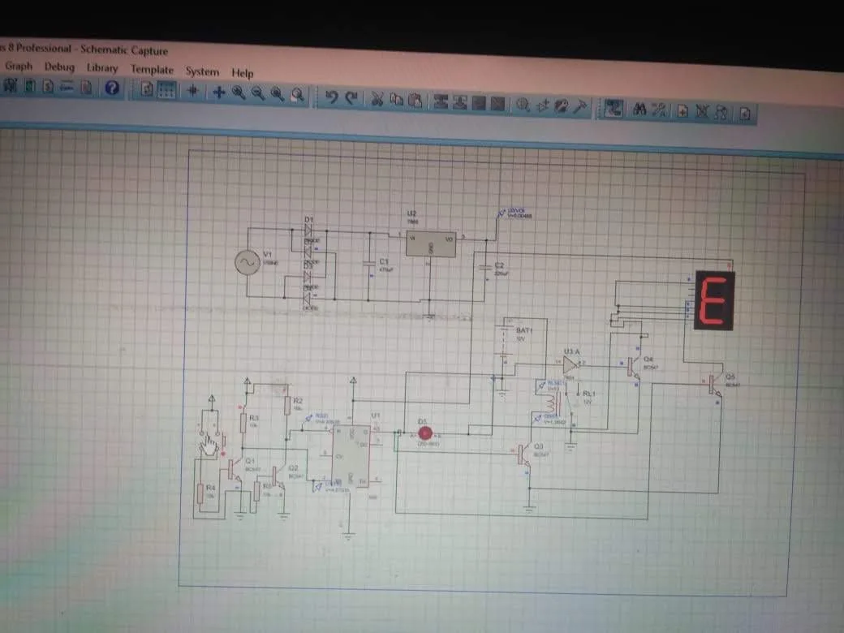Toggle the grid display icon
This screenshot has width=844, height=633.
166,90
